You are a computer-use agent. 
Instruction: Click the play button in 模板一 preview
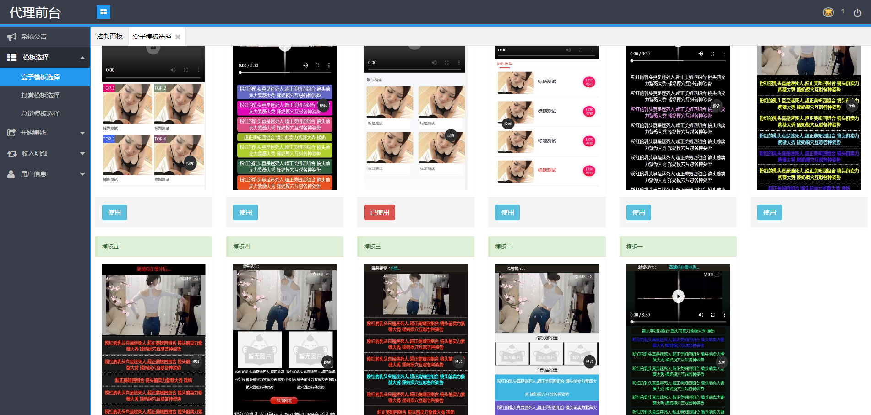tap(678, 296)
